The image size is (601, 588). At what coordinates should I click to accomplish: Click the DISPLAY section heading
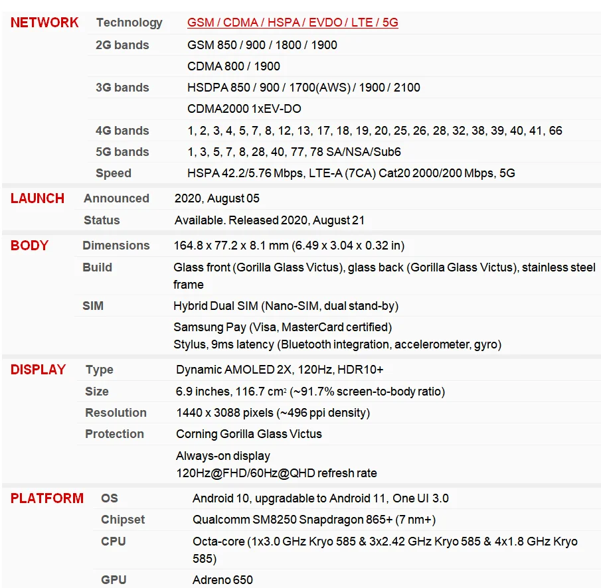point(38,370)
